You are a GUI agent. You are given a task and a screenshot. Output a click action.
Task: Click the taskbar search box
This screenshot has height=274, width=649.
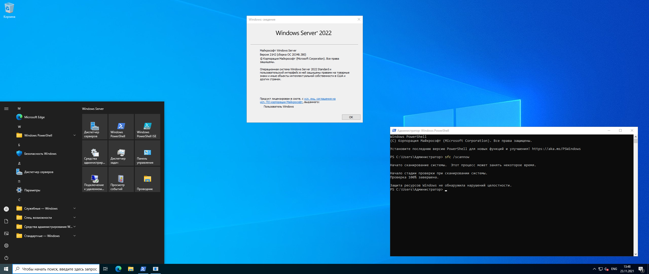[56, 269]
